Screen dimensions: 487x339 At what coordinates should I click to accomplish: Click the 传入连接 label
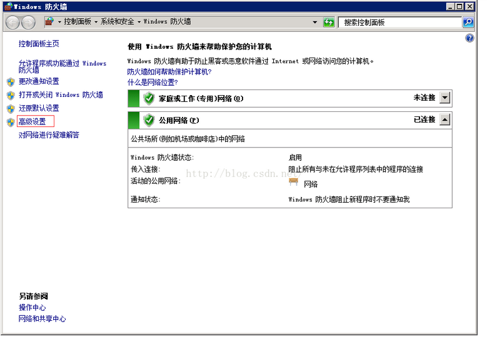[146, 169]
